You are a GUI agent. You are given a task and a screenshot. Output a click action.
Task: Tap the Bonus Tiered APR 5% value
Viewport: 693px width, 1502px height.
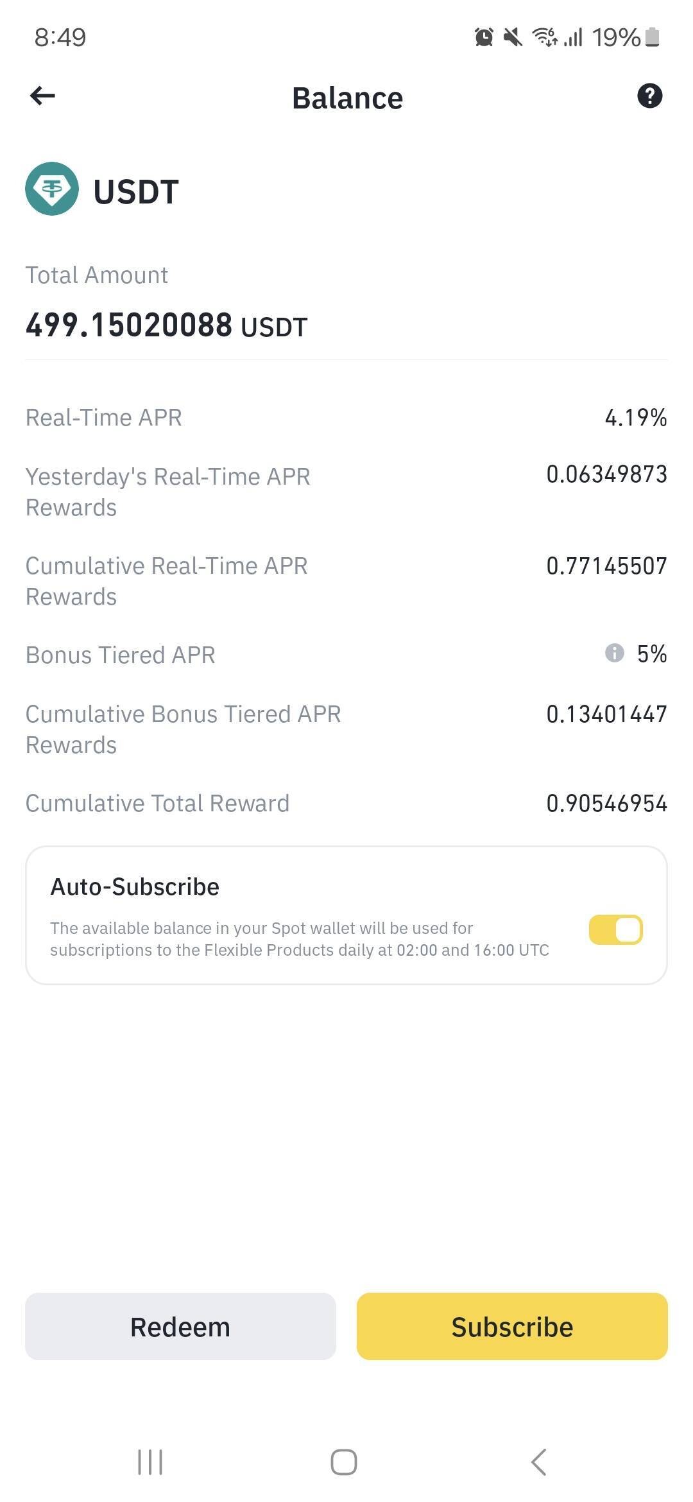point(651,654)
